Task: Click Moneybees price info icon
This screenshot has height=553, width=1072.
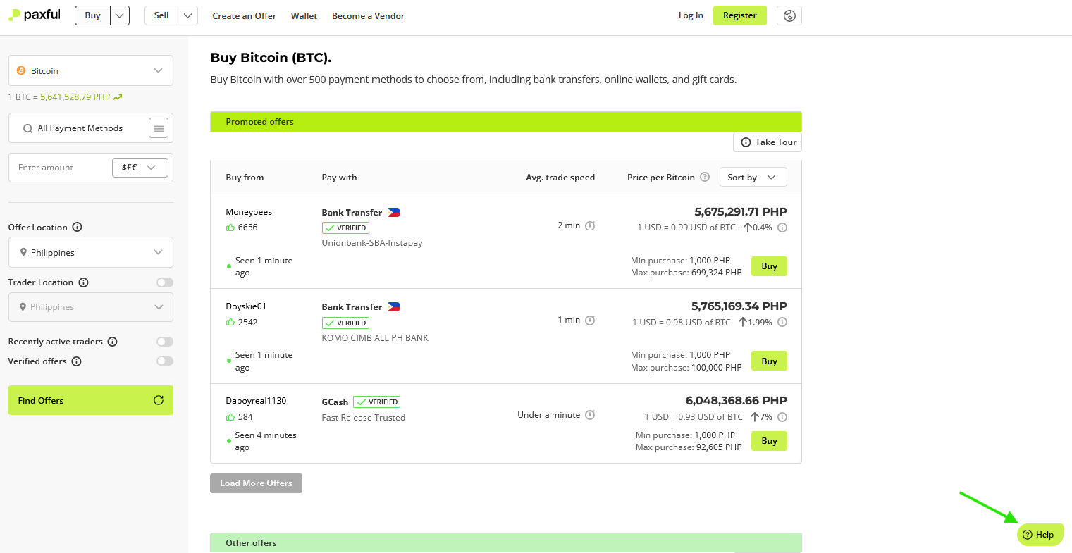Action: pos(782,228)
